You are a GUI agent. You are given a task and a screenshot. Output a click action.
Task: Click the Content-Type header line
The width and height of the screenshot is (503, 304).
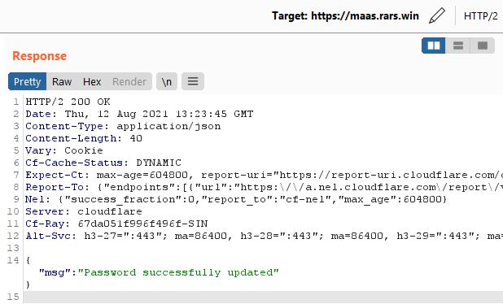coord(123,126)
